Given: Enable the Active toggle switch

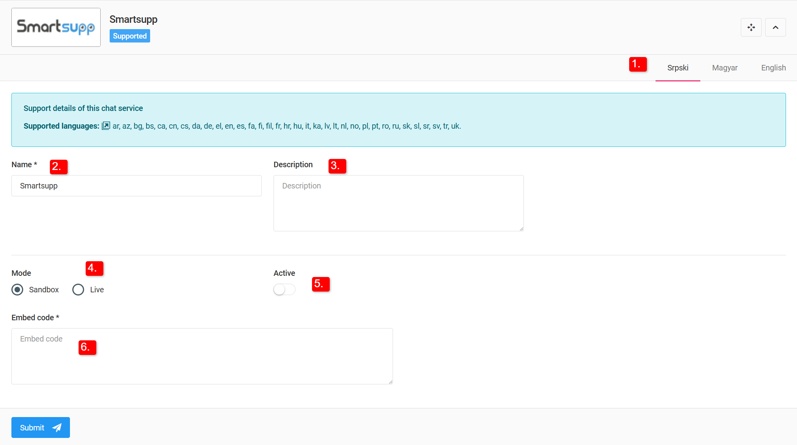Looking at the screenshot, I should [284, 289].
